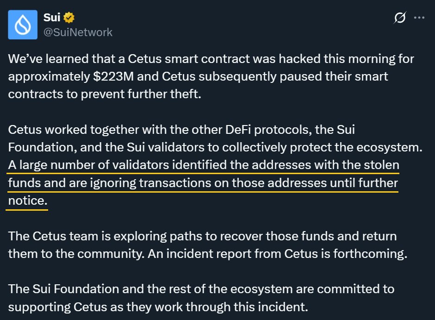This screenshot has height=320, width=435.
Task: Click the line starting We've learned that
Action: click(x=211, y=59)
